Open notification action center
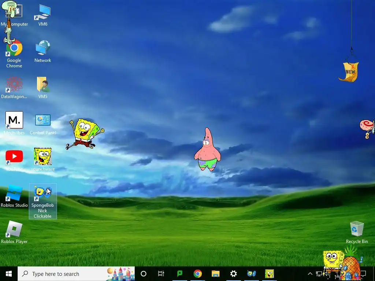Image resolution: width=375 pixels, height=281 pixels. (363, 274)
